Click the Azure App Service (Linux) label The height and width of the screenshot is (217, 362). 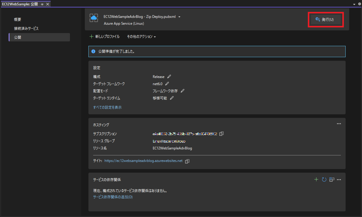click(x=124, y=23)
